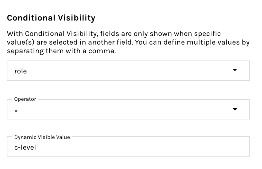Click the word "comma" in the description
The height and width of the screenshot is (169, 262).
(x=101, y=51)
